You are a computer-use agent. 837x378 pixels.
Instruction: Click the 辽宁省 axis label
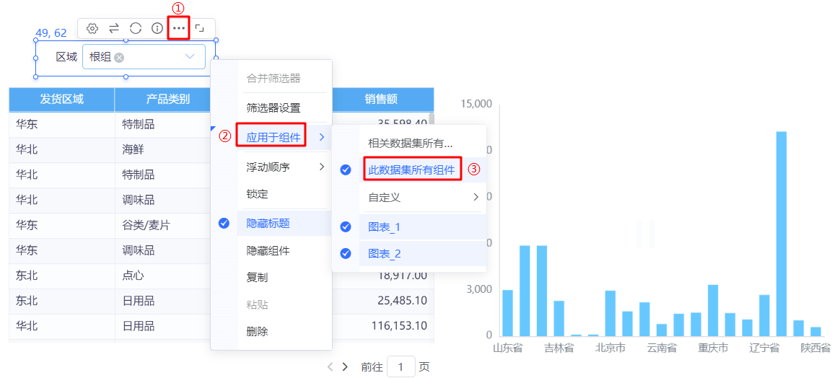(764, 348)
